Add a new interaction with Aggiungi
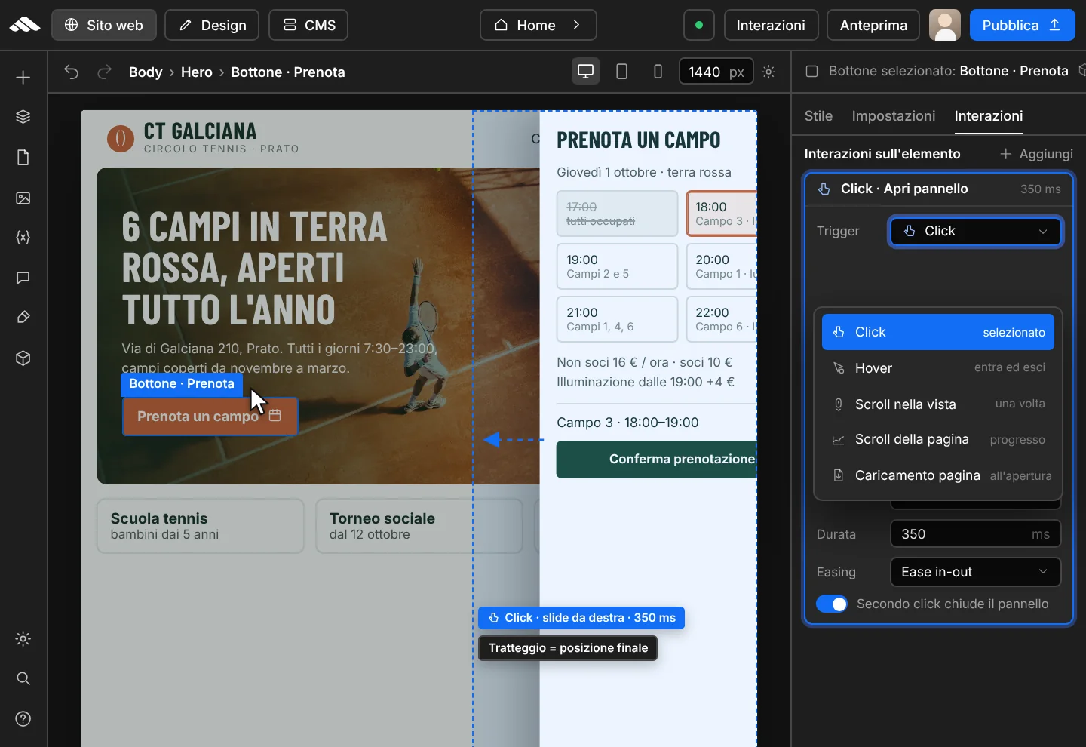This screenshot has width=1086, height=747. 1036,154
